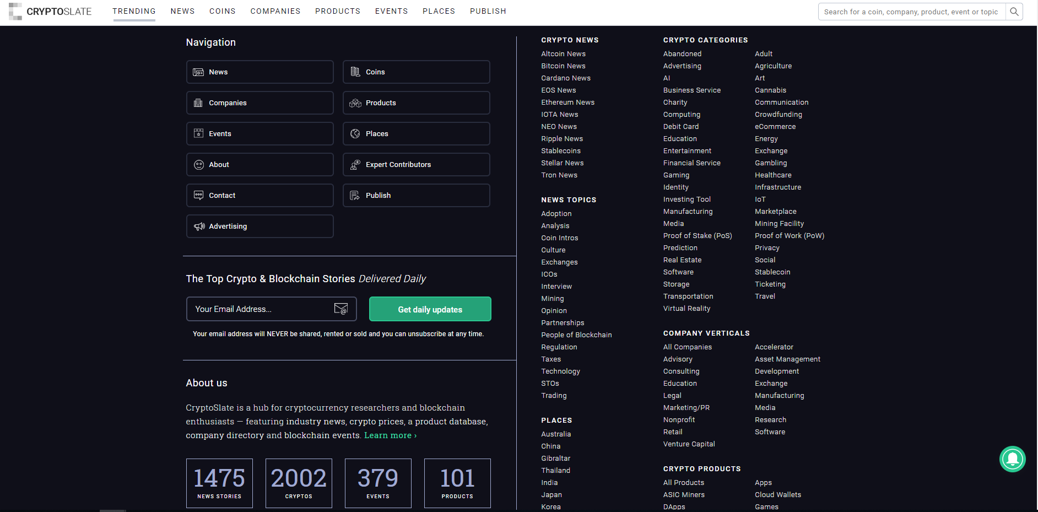Image resolution: width=1038 pixels, height=512 pixels.
Task: Click the Companies building icon
Action: 198,103
